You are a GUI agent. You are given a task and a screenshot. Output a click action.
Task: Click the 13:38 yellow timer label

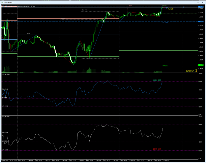coord(171,9)
